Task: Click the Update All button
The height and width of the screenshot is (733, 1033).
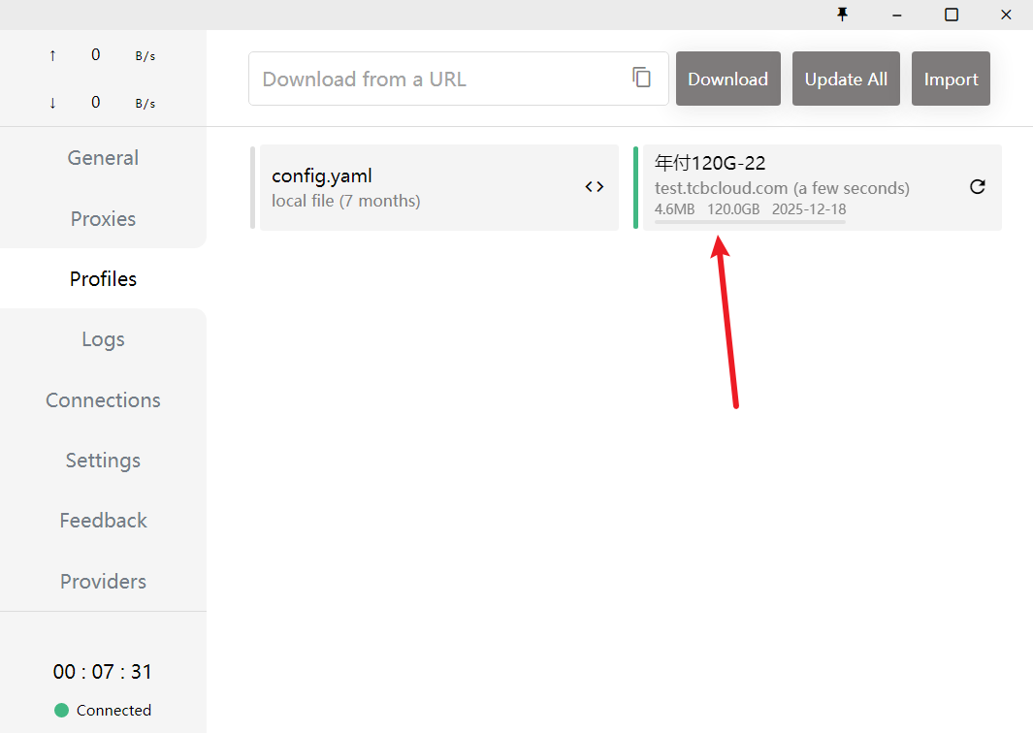Action: [x=846, y=79]
